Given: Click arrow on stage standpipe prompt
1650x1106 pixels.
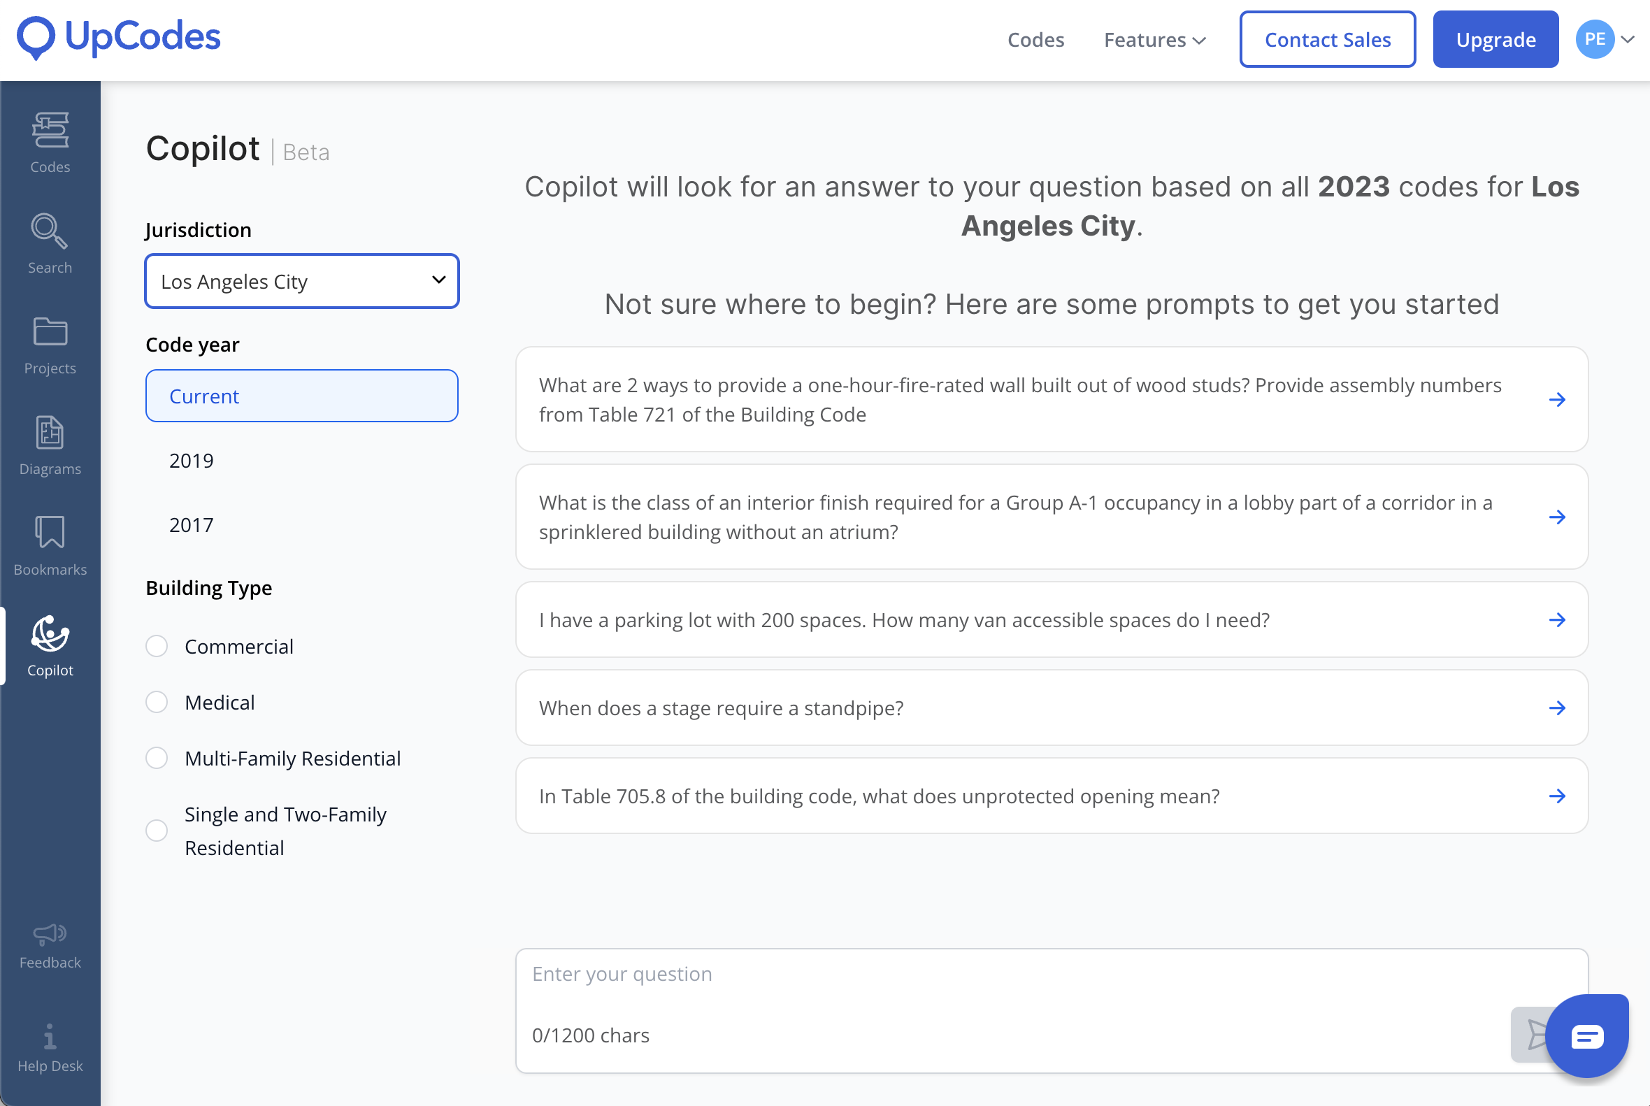Looking at the screenshot, I should [x=1557, y=708].
